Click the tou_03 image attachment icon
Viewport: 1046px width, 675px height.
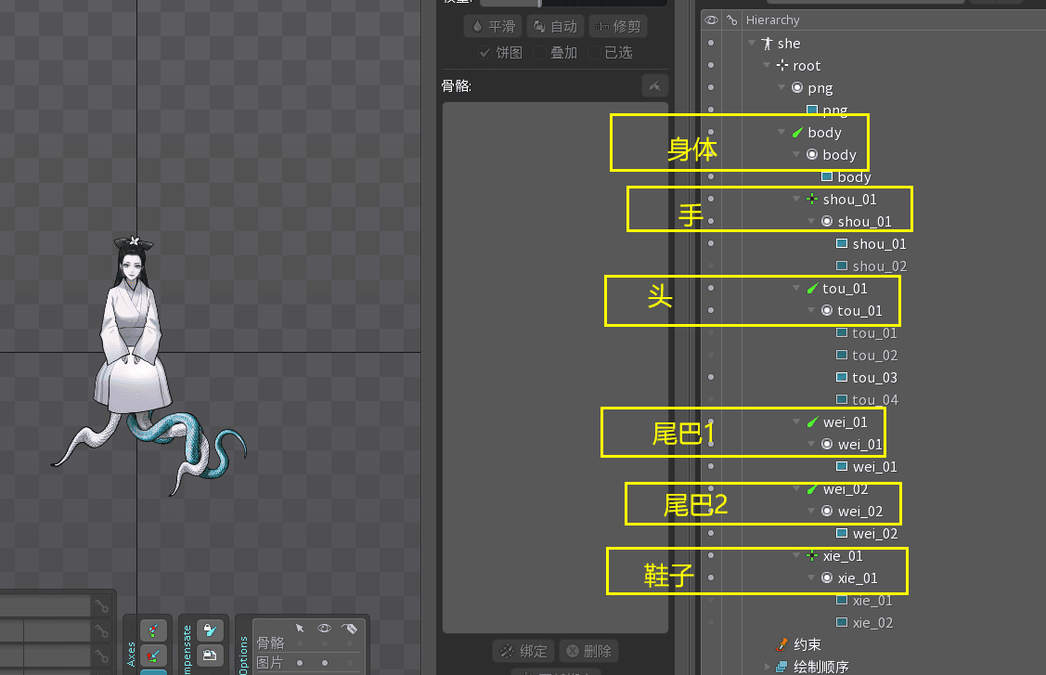842,378
